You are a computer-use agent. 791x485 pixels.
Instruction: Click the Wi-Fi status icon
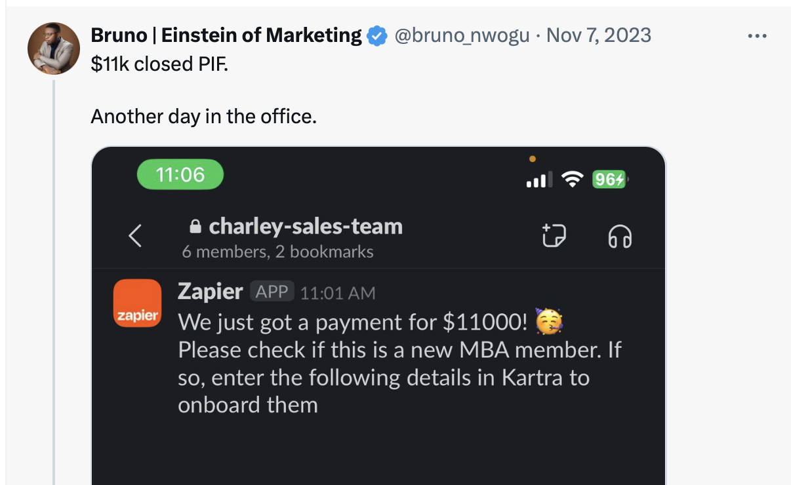pyautogui.click(x=574, y=179)
